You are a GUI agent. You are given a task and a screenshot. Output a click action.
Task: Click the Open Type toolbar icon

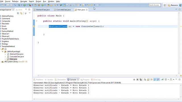pyautogui.click(x=48, y=5)
